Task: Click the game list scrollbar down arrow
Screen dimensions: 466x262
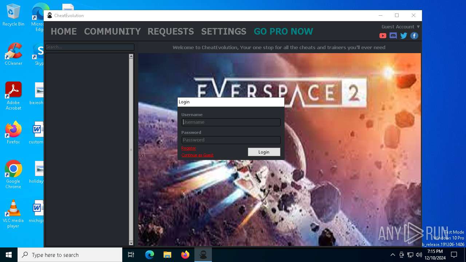Action: (x=131, y=243)
